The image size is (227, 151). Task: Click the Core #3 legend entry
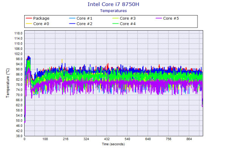coord(124,18)
